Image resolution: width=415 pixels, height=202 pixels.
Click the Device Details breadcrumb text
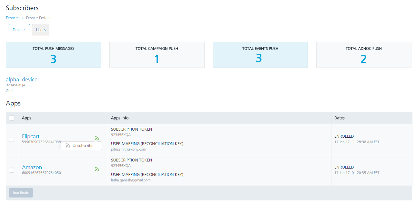[39, 18]
